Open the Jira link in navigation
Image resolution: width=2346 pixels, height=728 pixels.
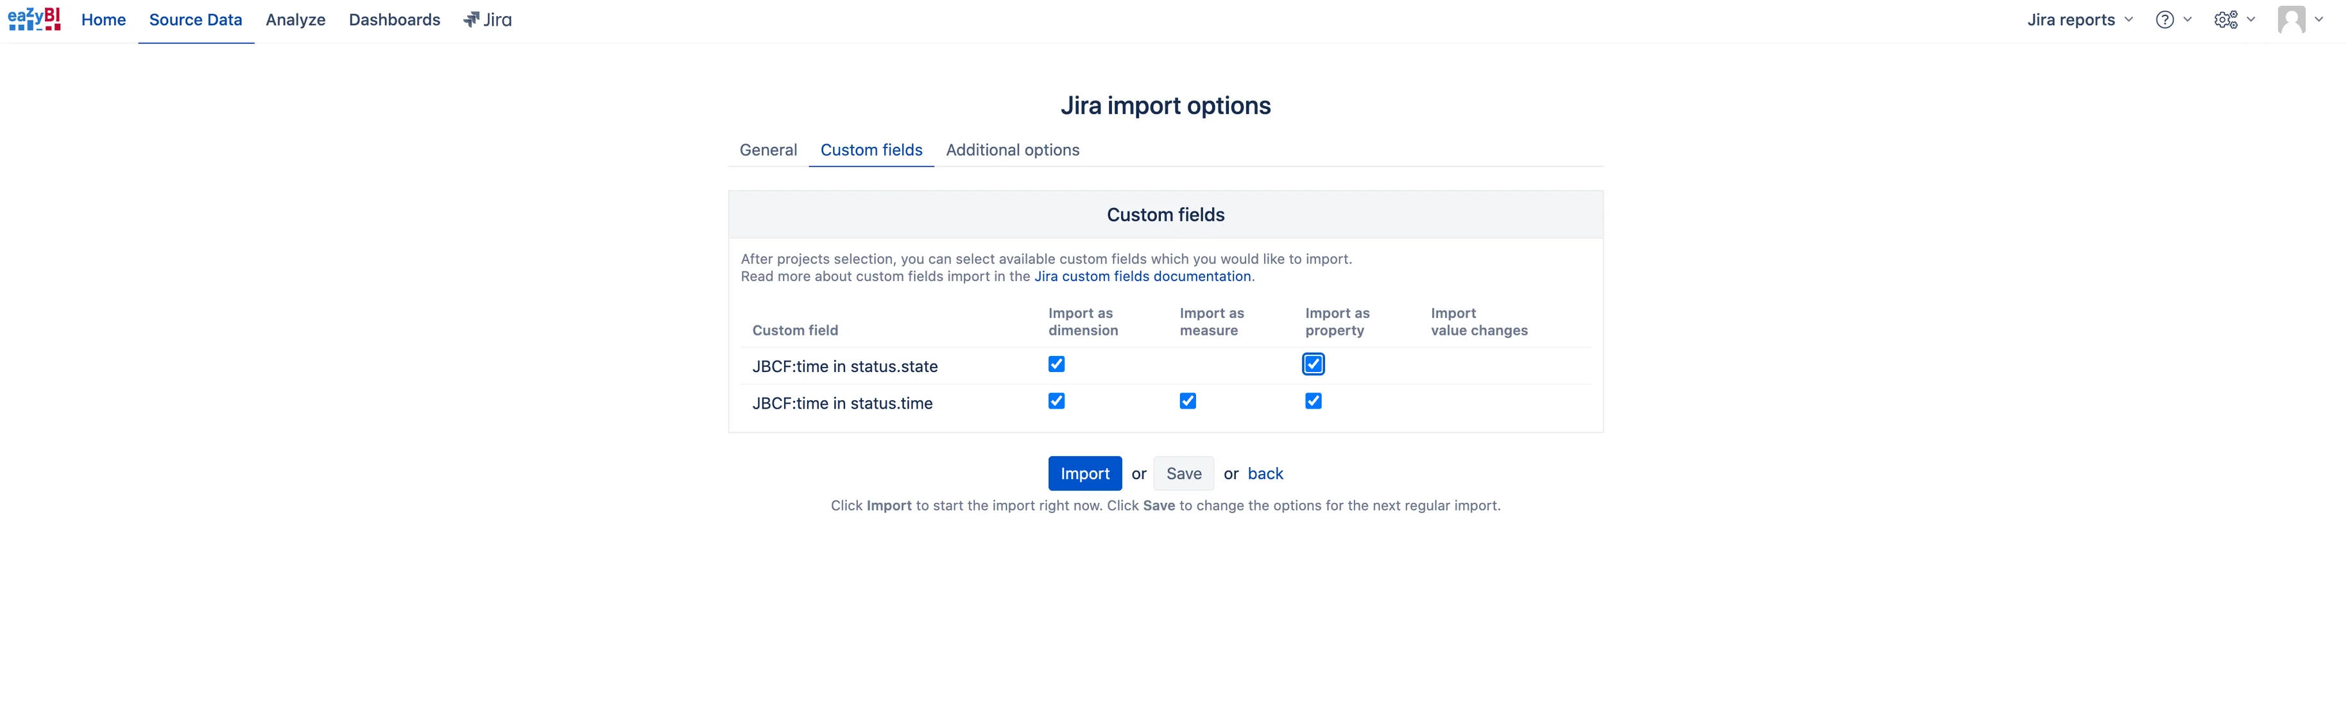(x=487, y=20)
